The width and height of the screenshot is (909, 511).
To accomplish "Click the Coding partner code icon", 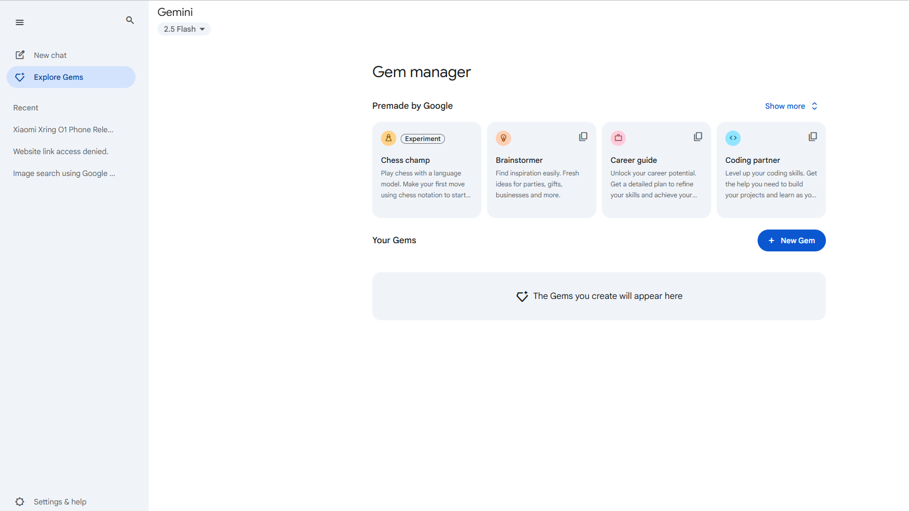I will (x=733, y=138).
